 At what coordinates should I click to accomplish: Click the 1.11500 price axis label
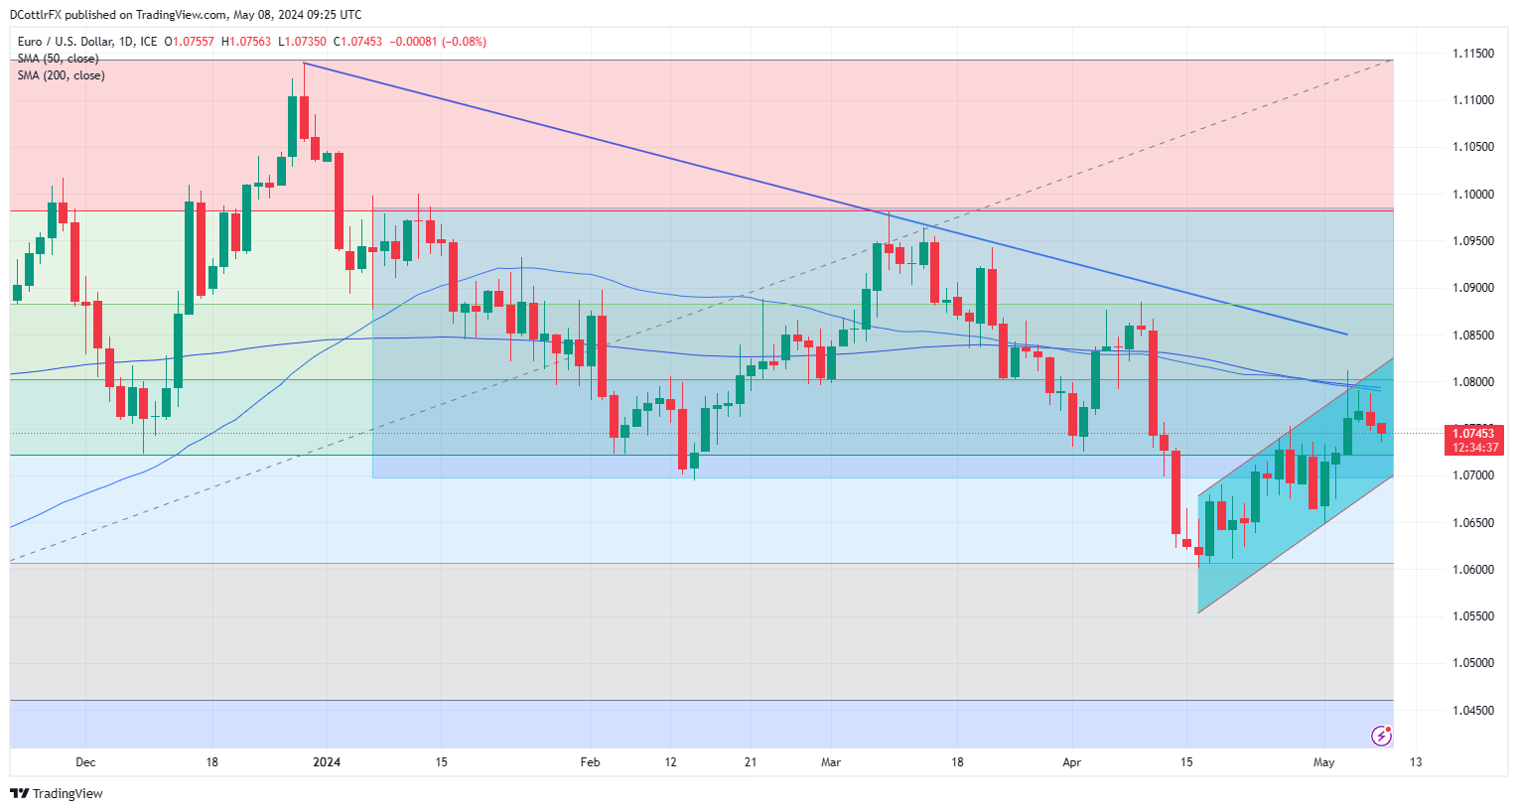coord(1473,53)
